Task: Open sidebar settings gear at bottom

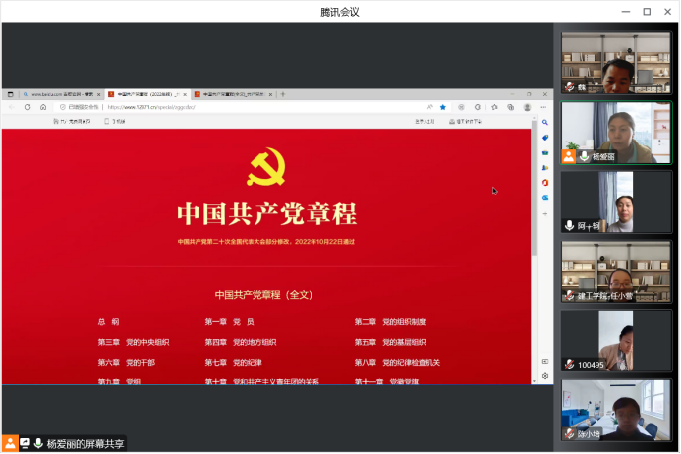Action: pos(545,376)
